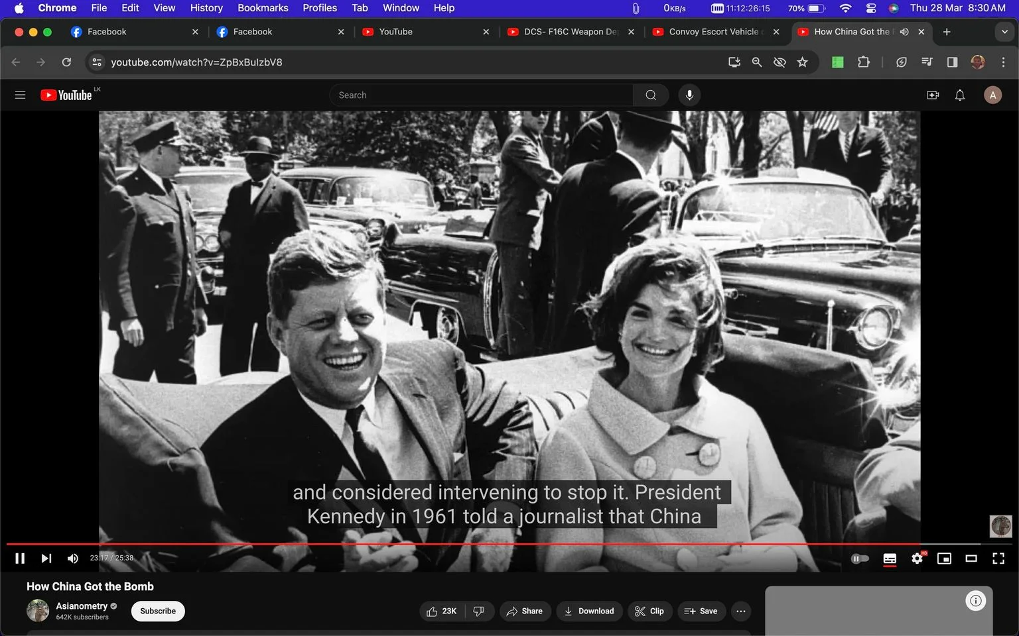This screenshot has height=636, width=1019.
Task: Open the YouTube guide hamburger menu
Action: tap(20, 95)
